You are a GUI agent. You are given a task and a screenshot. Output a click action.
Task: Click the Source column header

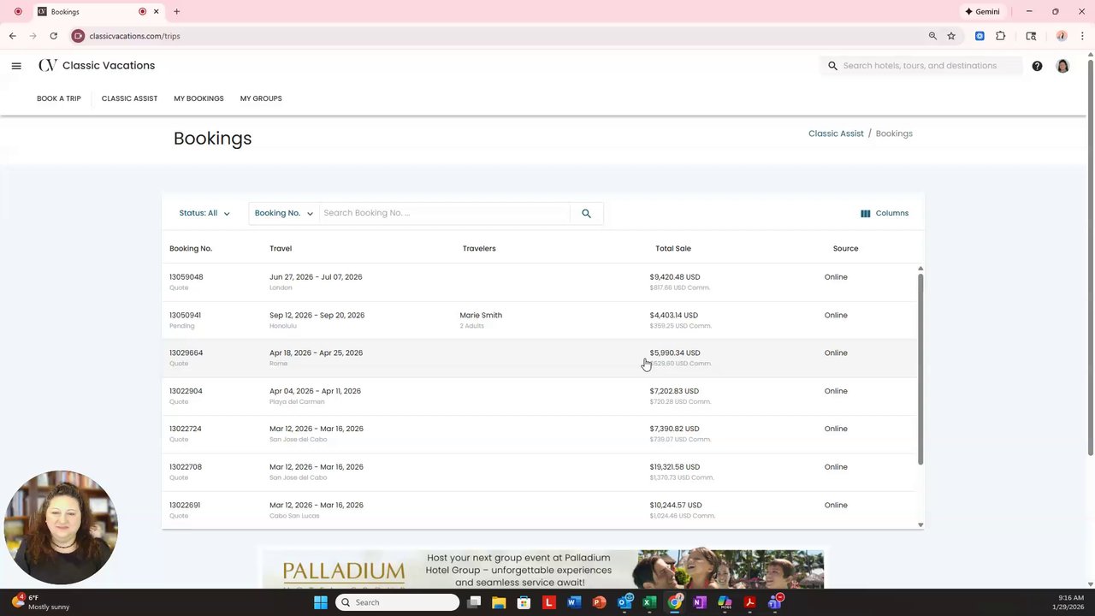845,248
